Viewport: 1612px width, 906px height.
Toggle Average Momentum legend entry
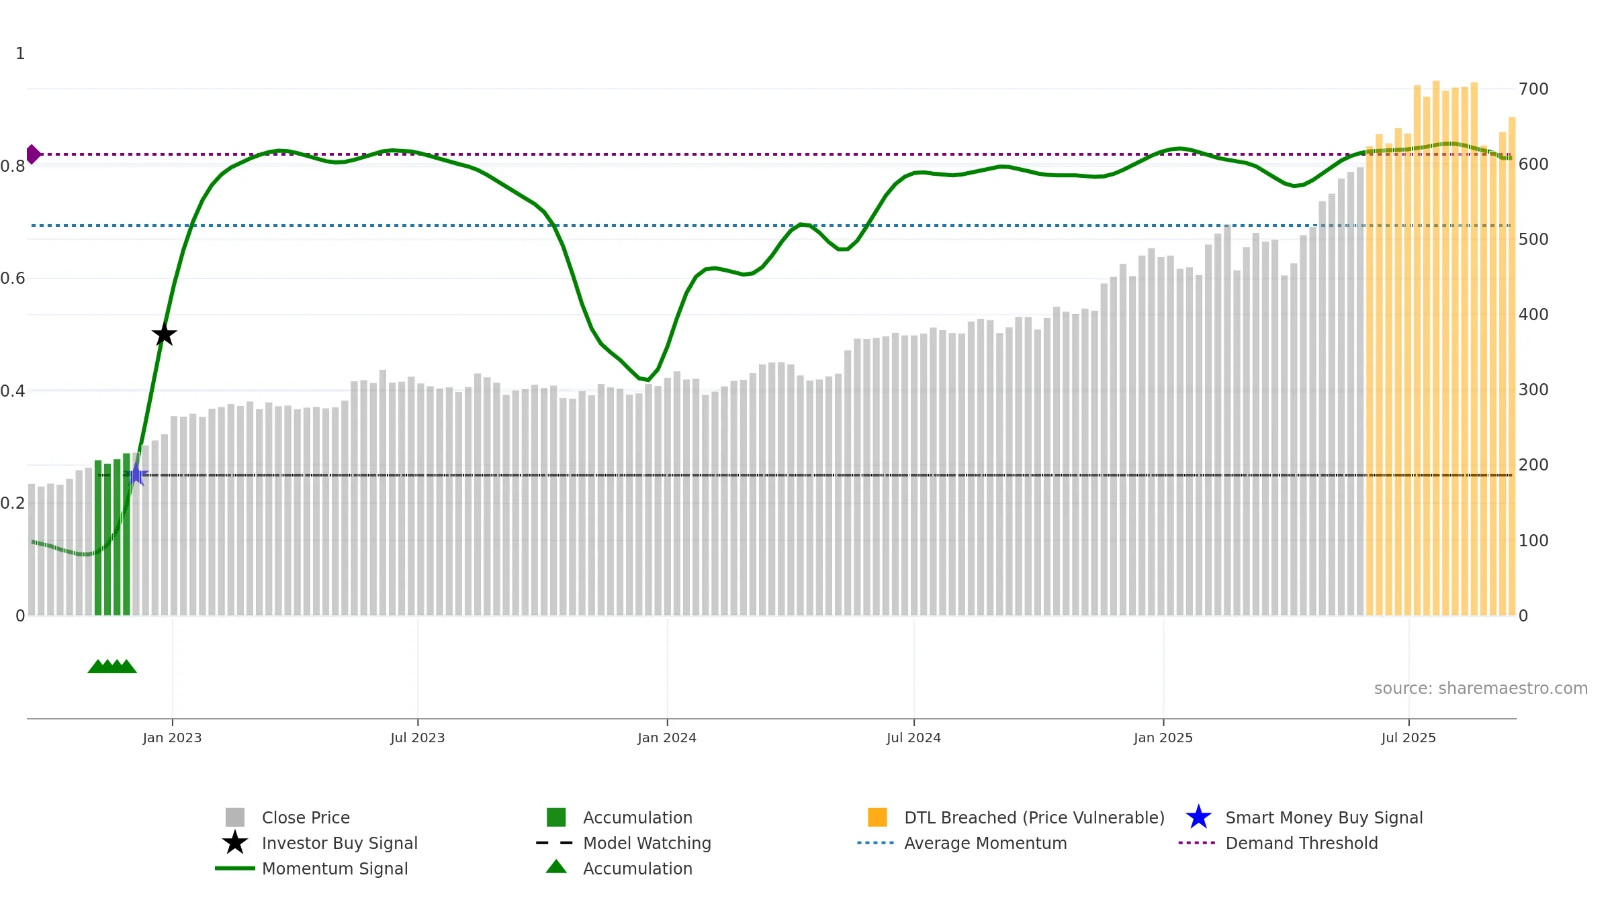pos(985,843)
